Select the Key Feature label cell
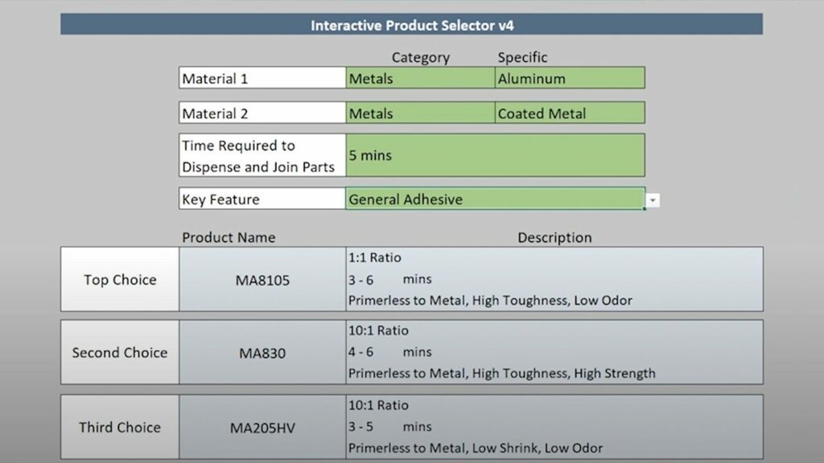 [x=262, y=199]
